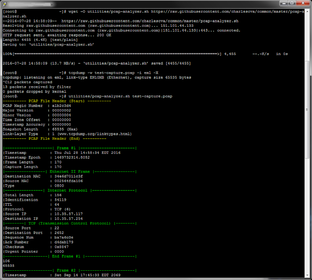
Task: Click the 'Frame #1' header label
Action: [x=66, y=148]
